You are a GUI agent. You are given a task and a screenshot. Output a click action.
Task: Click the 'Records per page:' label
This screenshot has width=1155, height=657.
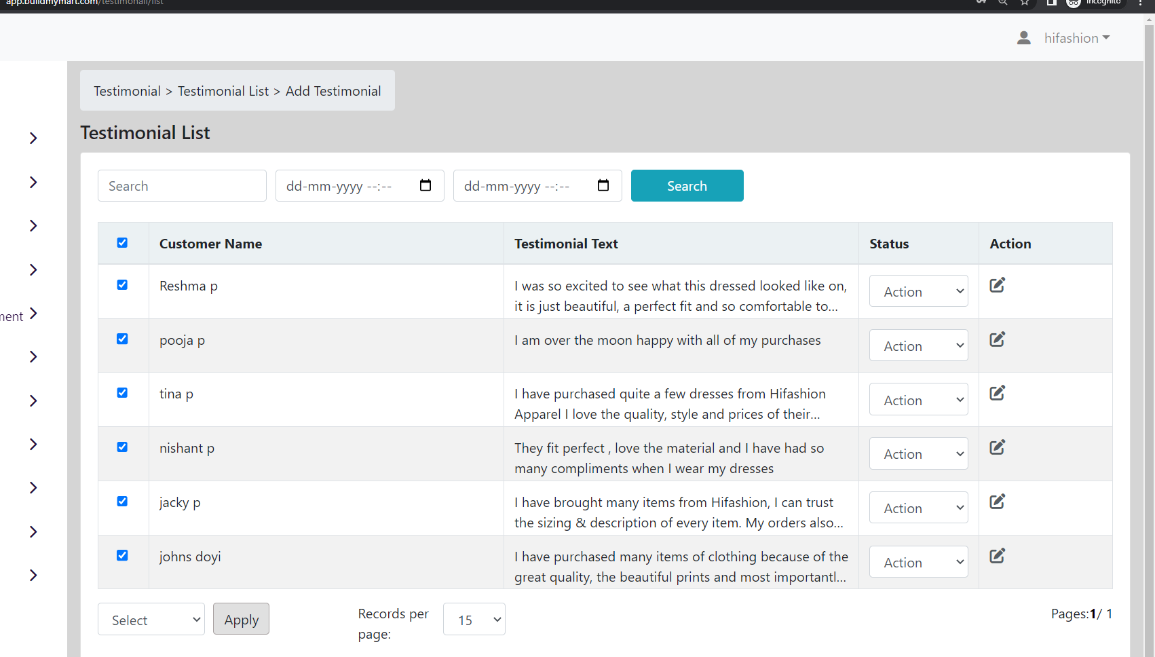pyautogui.click(x=394, y=624)
